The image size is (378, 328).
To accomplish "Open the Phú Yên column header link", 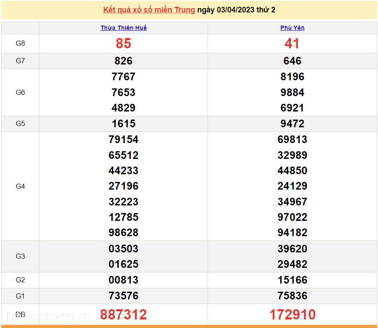I will coord(292,28).
